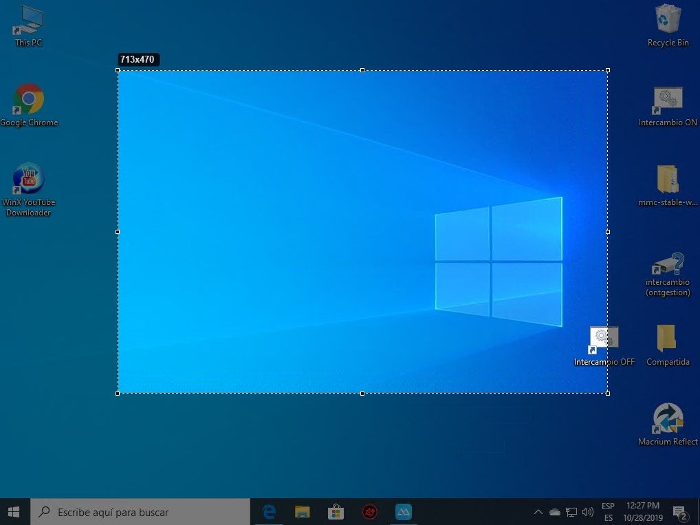Image resolution: width=700 pixels, height=525 pixels.
Task: Open Microsoft Edge from the taskbar
Action: 269,512
